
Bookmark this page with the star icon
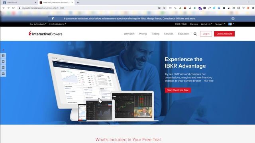(164, 8)
